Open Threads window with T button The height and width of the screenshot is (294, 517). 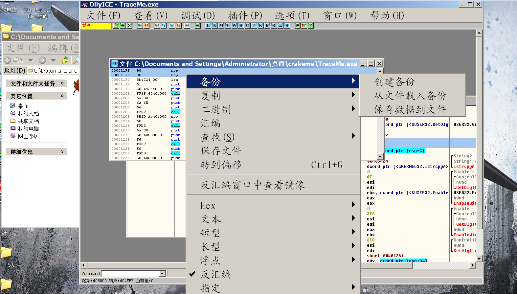[x=228, y=25]
